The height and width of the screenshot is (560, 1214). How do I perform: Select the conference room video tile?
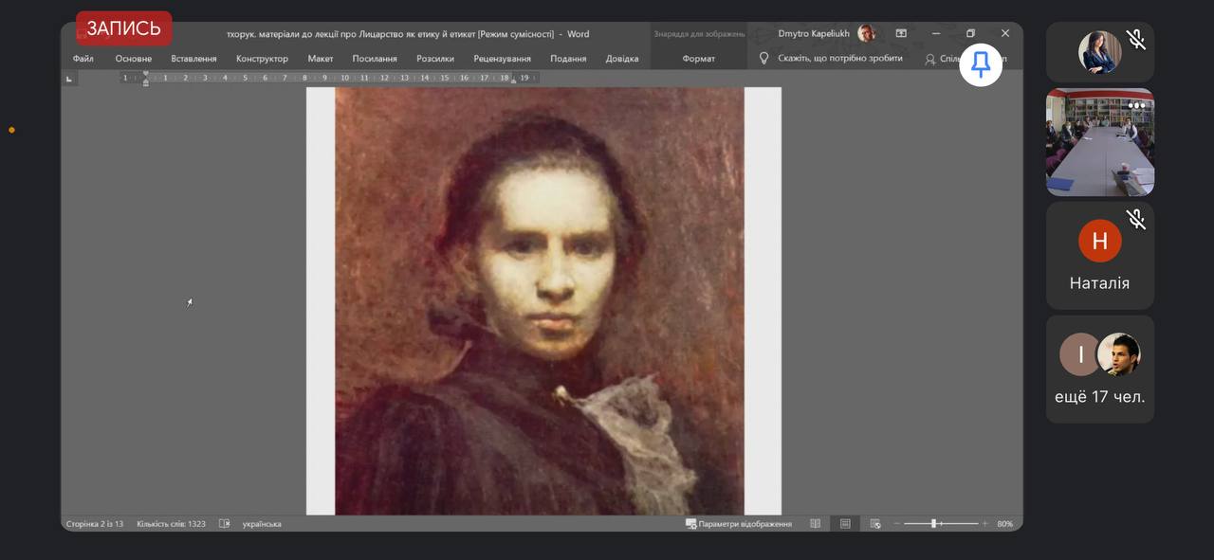point(1100,142)
